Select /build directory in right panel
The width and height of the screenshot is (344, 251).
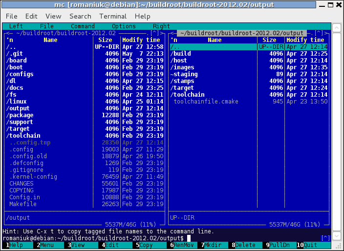(249, 54)
